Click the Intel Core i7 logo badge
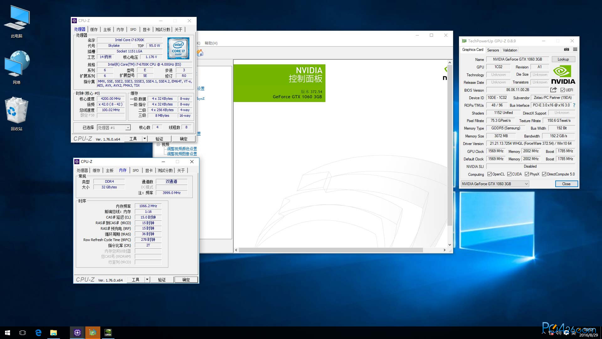This screenshot has width=602, height=339. click(178, 48)
